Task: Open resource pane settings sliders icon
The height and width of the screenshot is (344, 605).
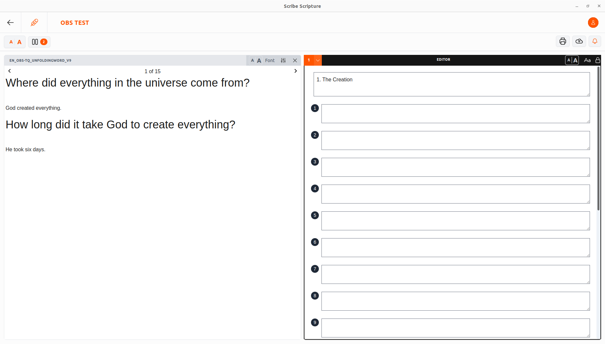Action: [x=283, y=60]
